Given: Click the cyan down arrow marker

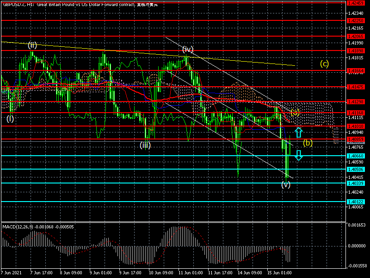Looking at the screenshot, I should point(299,155).
